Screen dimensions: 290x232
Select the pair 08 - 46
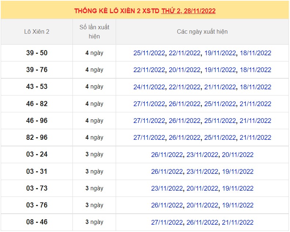[x=37, y=222]
